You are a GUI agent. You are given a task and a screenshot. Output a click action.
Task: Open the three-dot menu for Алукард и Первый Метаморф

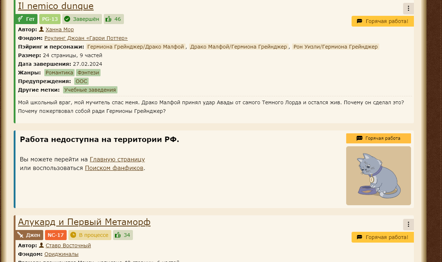(x=408, y=225)
